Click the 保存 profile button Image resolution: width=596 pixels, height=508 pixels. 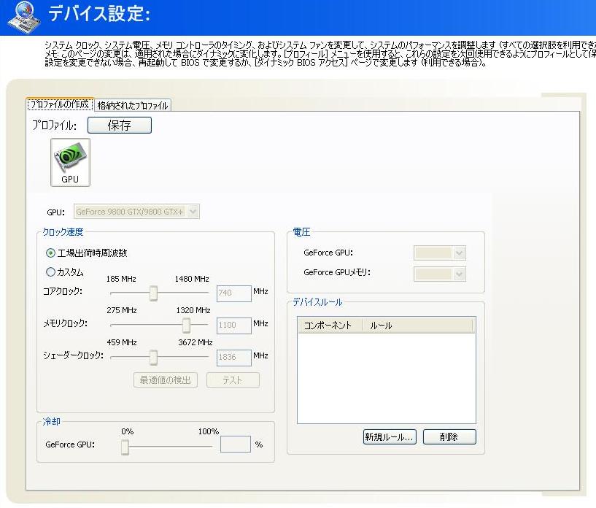(x=120, y=125)
